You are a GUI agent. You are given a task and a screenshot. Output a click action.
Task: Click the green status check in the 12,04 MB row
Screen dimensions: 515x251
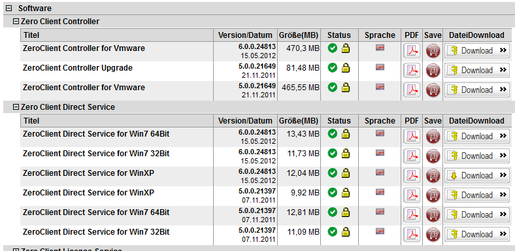coord(333,173)
